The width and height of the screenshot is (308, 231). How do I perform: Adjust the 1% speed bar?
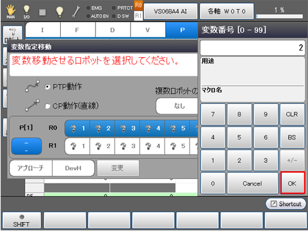pos(279,16)
